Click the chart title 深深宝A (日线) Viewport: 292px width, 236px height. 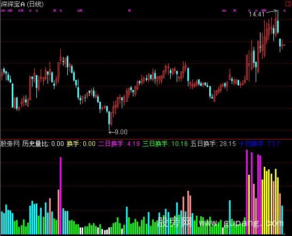coord(22,4)
